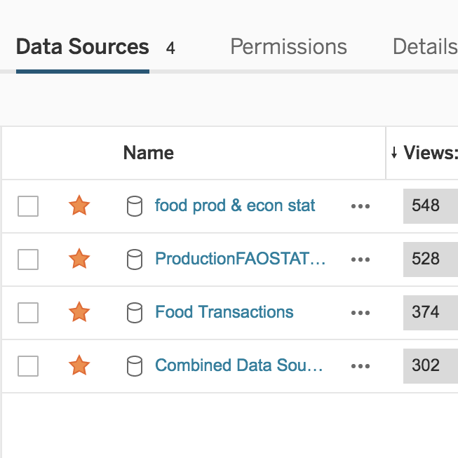Toggle favorite star for ProductionFAOSTAT data source
Image resolution: width=458 pixels, height=458 pixels.
tap(79, 260)
